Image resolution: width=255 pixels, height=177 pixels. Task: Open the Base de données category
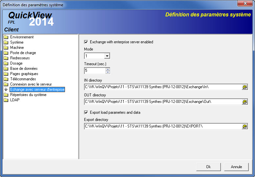click(24, 69)
